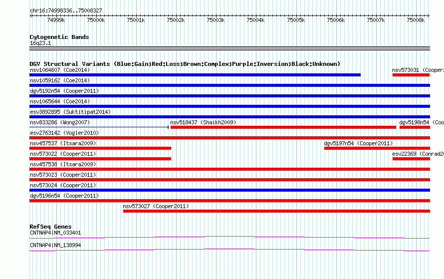Click the RefSeq Genes track title
The width and height of the screenshot is (444, 279).
tap(50, 227)
